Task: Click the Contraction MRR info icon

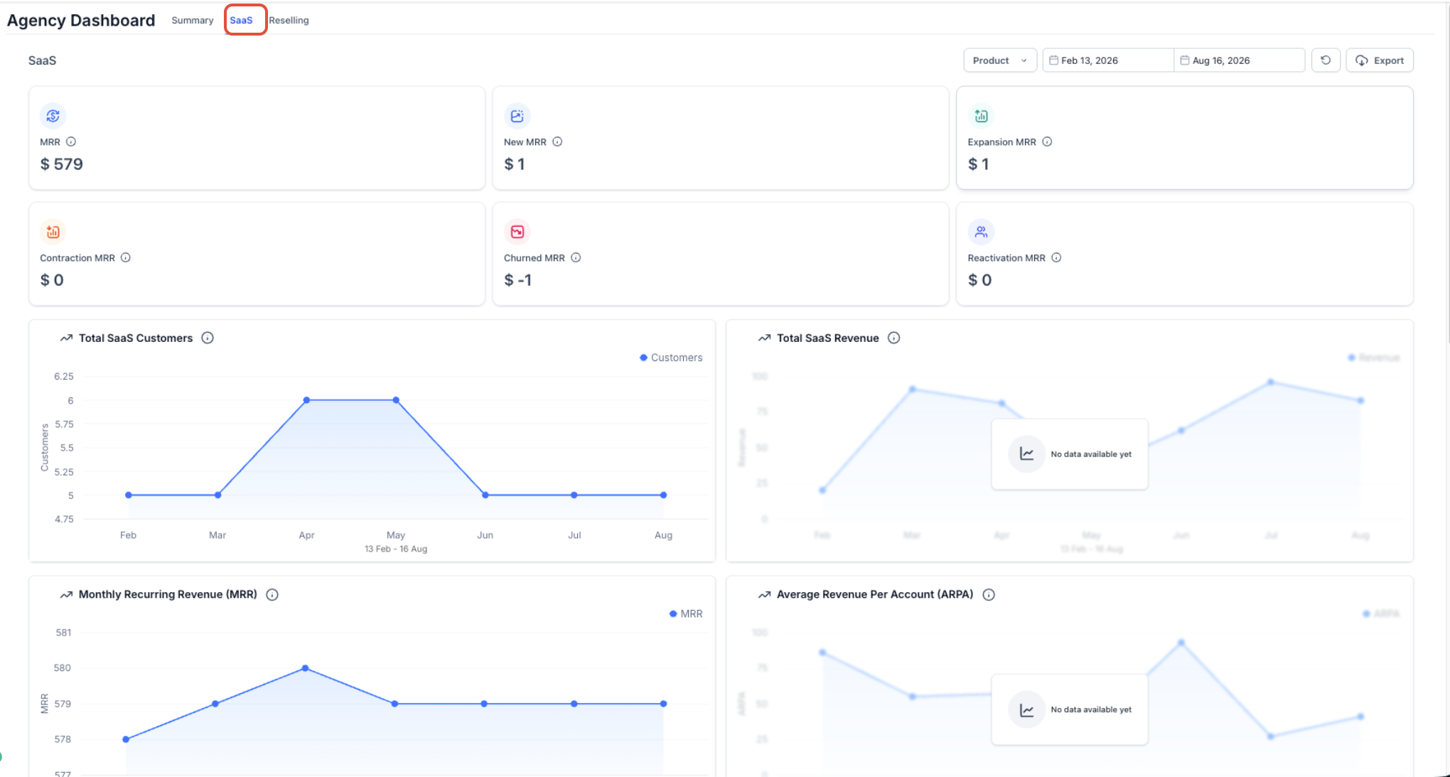Action: [126, 257]
